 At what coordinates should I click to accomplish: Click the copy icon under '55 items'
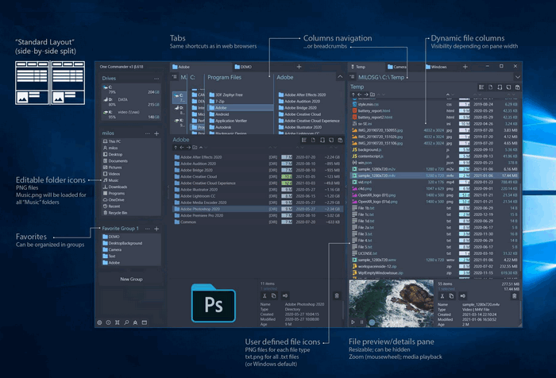[451, 296]
